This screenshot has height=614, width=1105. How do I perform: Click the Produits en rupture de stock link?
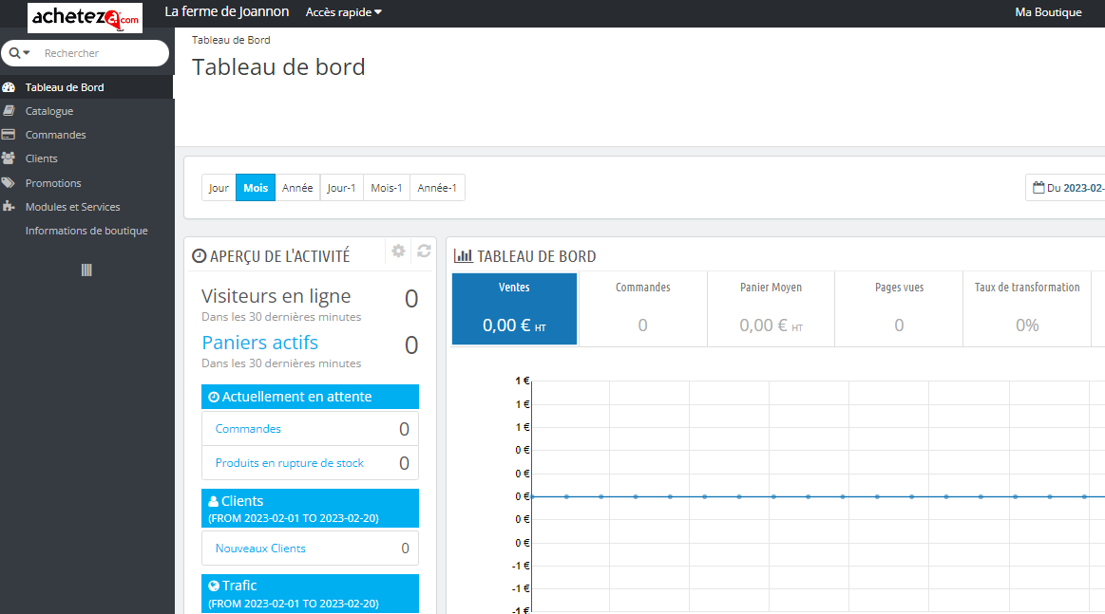(x=290, y=463)
